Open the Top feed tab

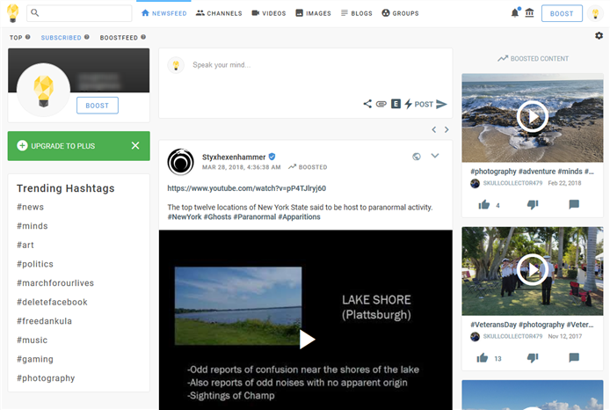(x=16, y=38)
